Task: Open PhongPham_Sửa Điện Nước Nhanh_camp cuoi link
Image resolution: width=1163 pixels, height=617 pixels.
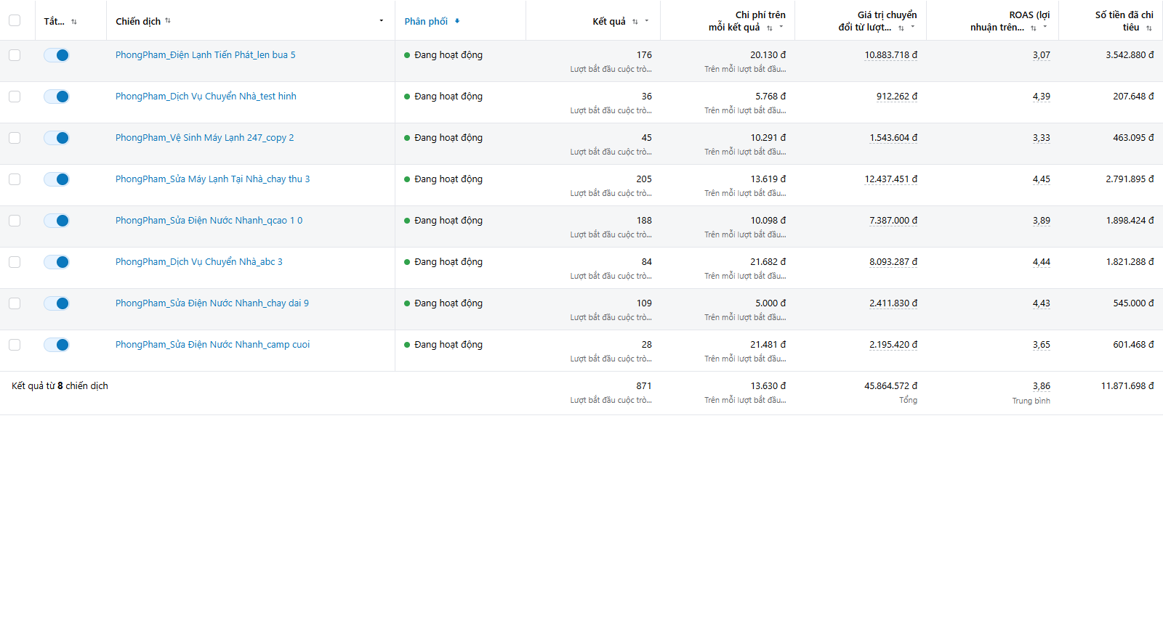Action: [212, 345]
